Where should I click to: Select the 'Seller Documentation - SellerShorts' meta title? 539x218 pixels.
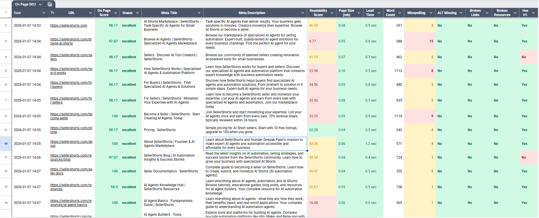pos(172,171)
